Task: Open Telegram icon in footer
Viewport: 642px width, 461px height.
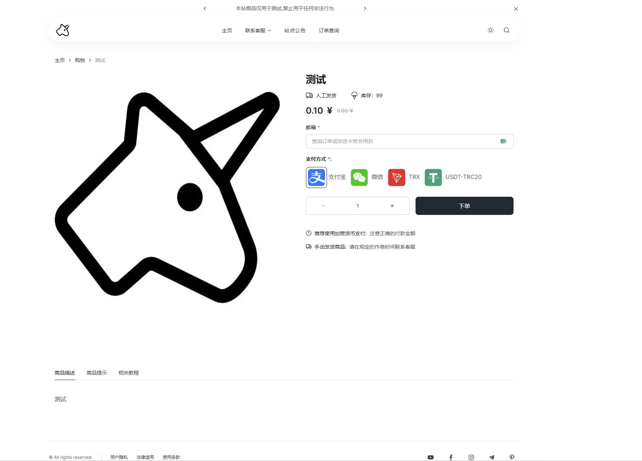Action: pyautogui.click(x=491, y=457)
